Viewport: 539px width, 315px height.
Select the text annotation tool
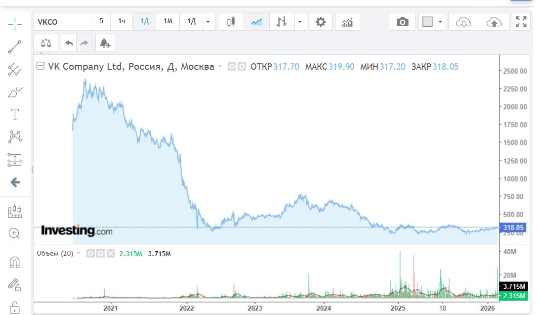15,114
